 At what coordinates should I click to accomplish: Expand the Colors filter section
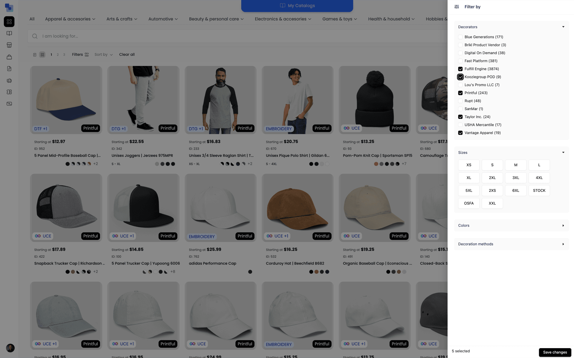[x=563, y=225]
